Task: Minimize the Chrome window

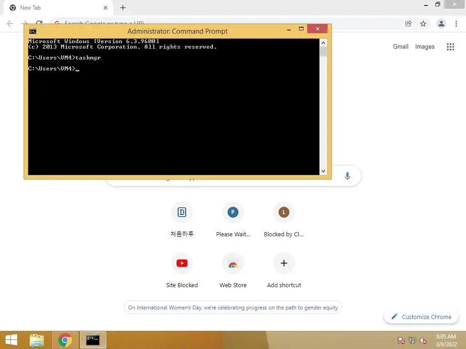Action: click(426, 5)
